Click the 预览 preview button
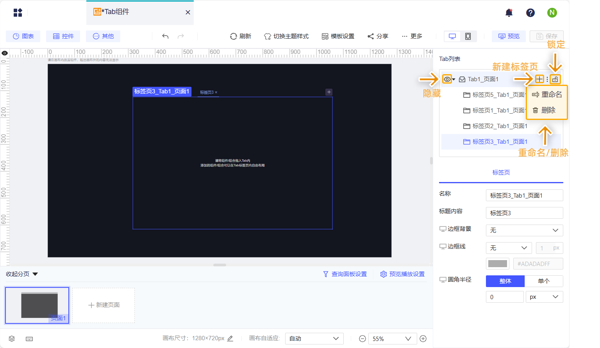Image resolution: width=600 pixels, height=348 pixels. (509, 36)
